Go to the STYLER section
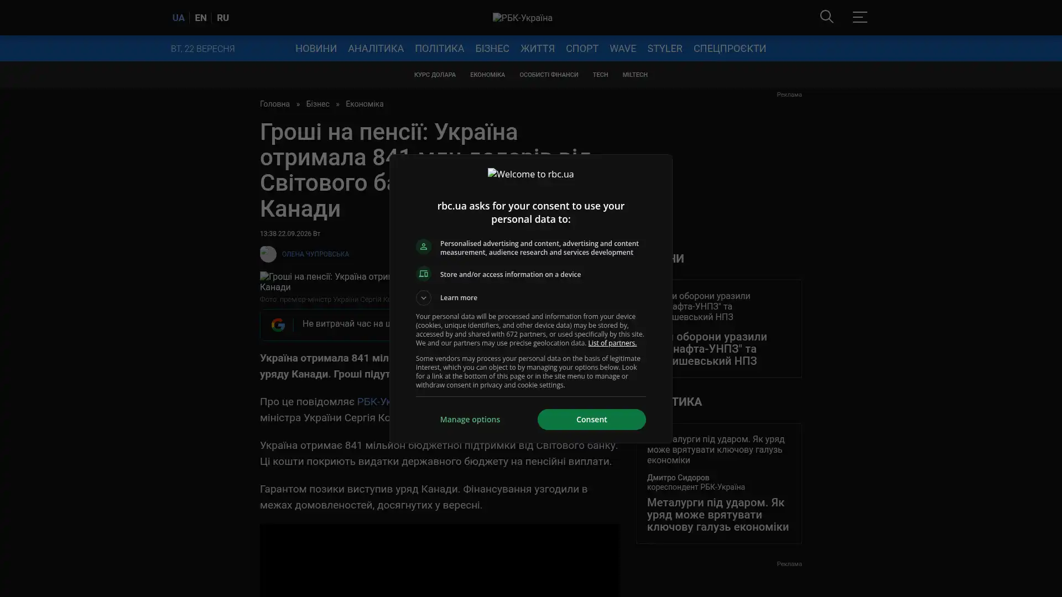Image resolution: width=1062 pixels, height=597 pixels. [665, 49]
